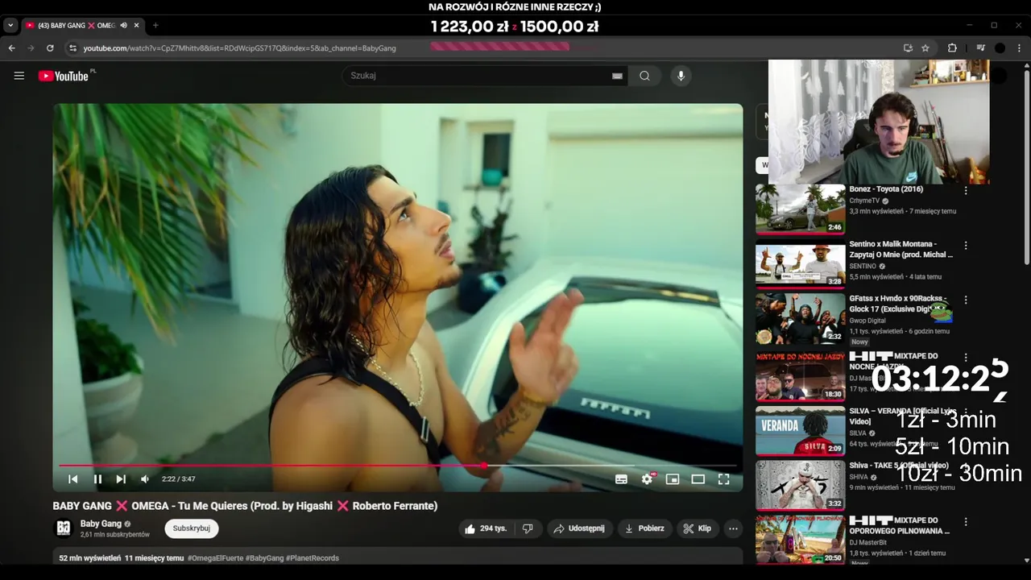Subscribe with the Subskrybuj button
1031x580 pixels.
pos(192,528)
